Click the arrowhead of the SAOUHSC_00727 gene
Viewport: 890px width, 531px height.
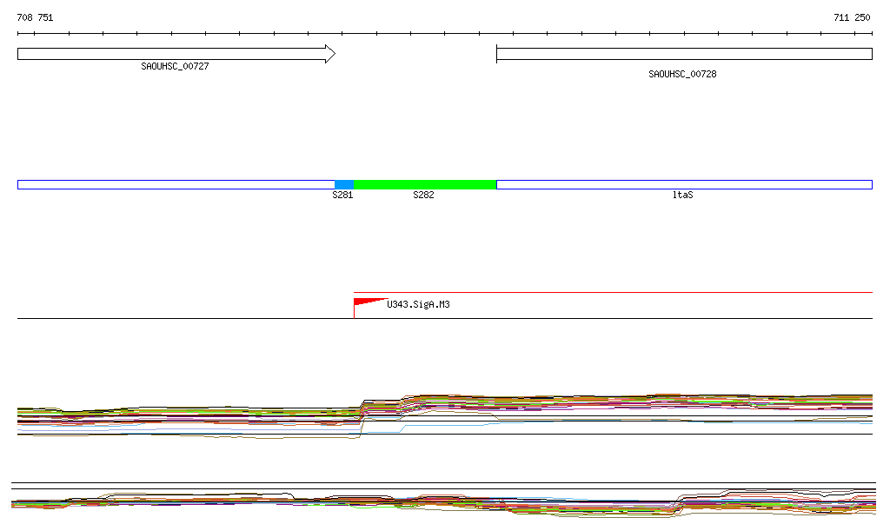coord(329,54)
